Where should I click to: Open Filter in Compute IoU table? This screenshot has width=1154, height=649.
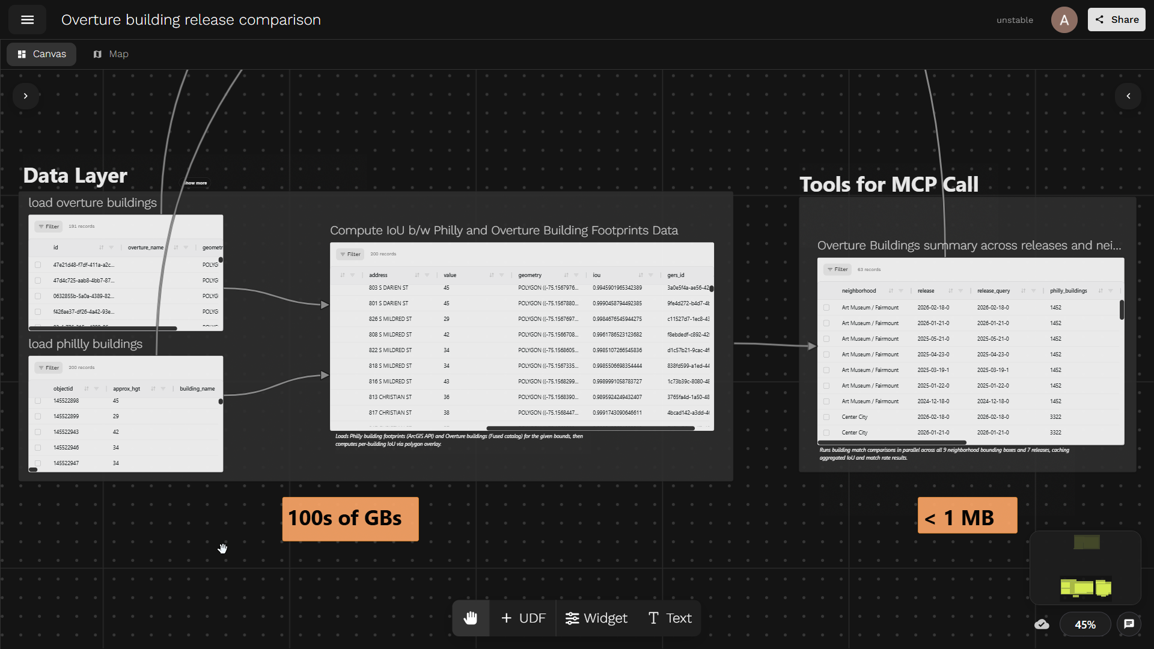tap(350, 254)
